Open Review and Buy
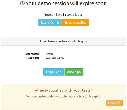This screenshot has width=127, height=110. point(76,23)
